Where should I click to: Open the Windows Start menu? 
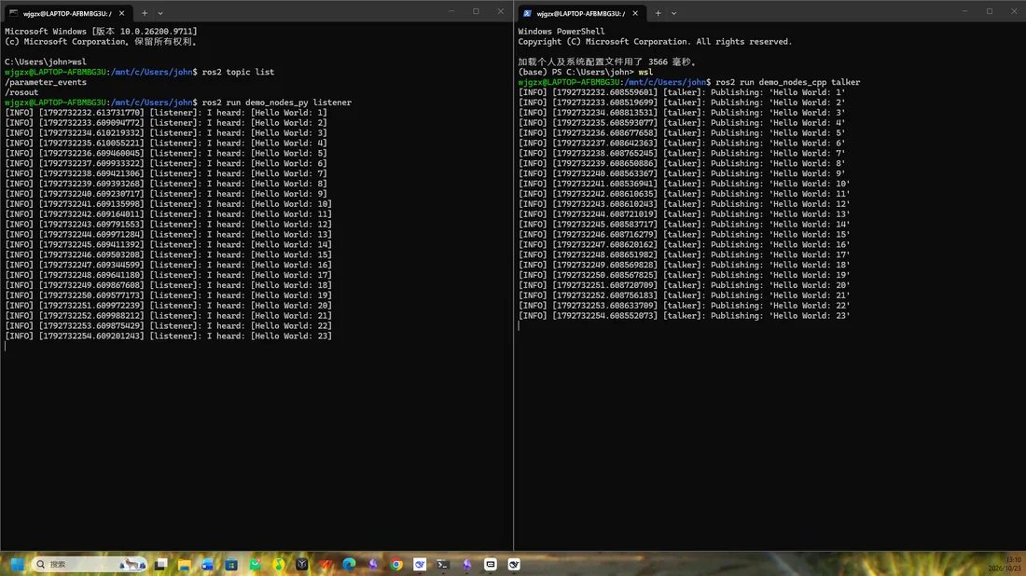point(17,564)
